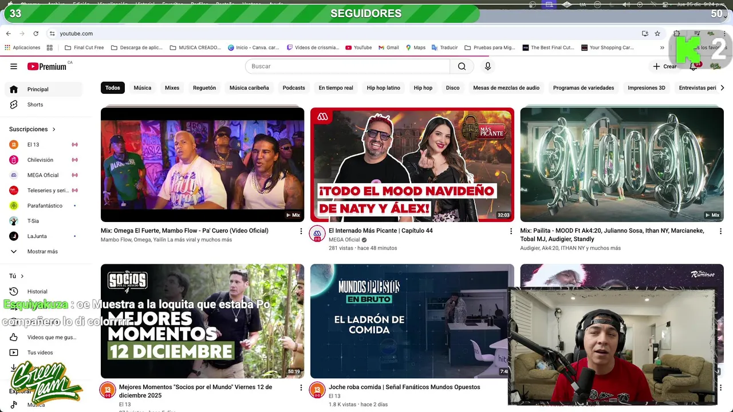Click the Crear button
Image resolution: width=733 pixels, height=412 pixels.
coord(665,66)
